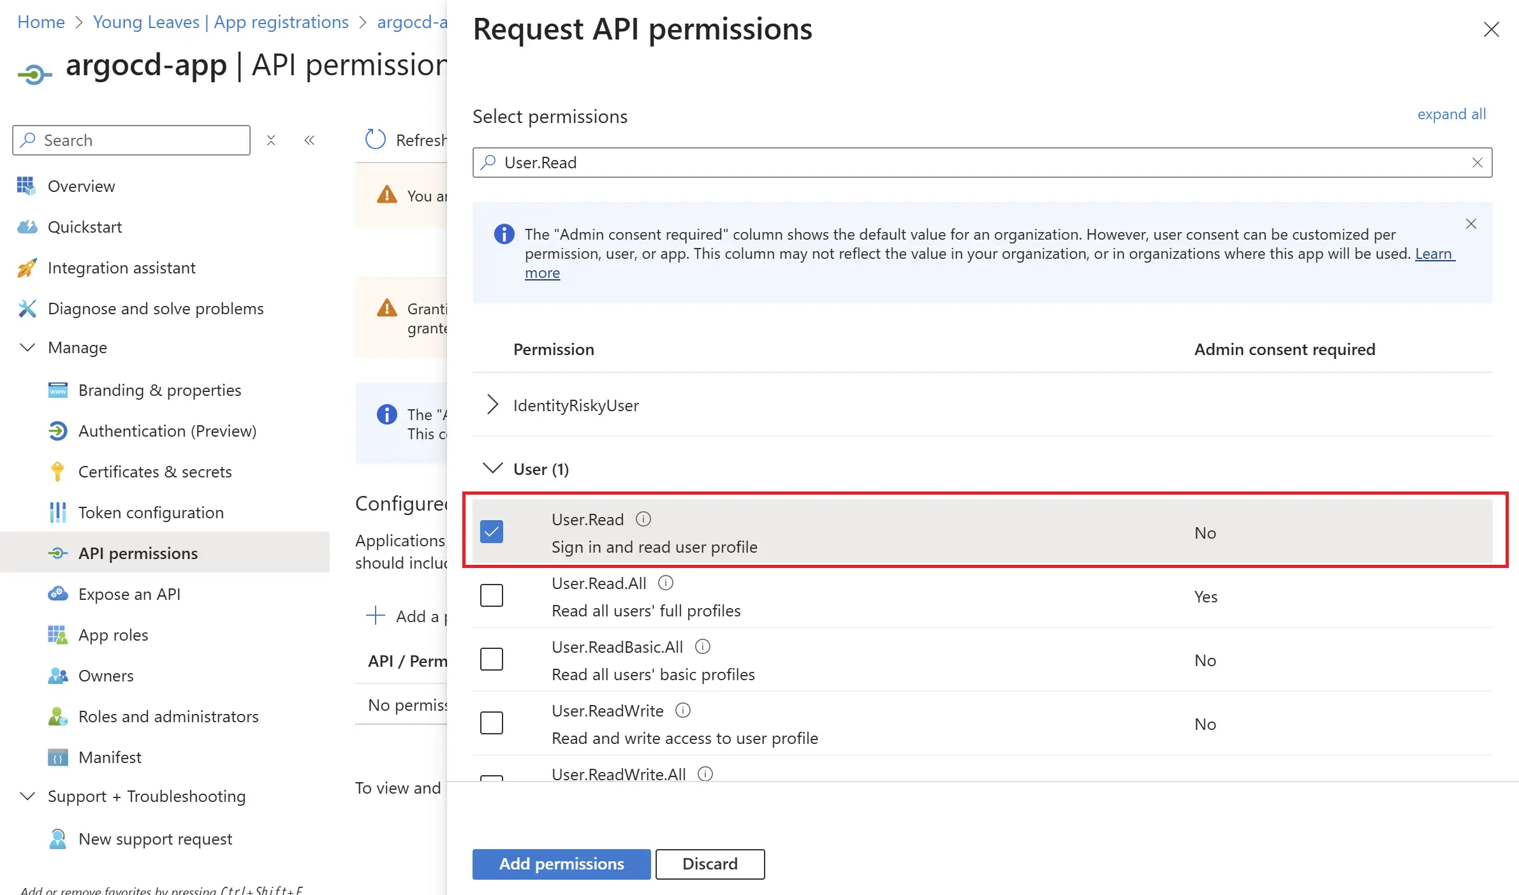Click the Certificates & secrets key icon
The height and width of the screenshot is (895, 1519).
[x=57, y=472]
